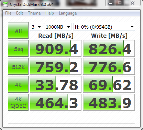
Task: Expand the test count dropdown showing 3
Action: pyautogui.click(x=36, y=27)
